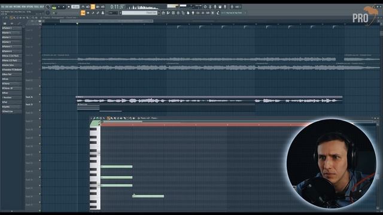Click the View browser toolbar icon
Screen dimensions: 383x215
point(183,13)
